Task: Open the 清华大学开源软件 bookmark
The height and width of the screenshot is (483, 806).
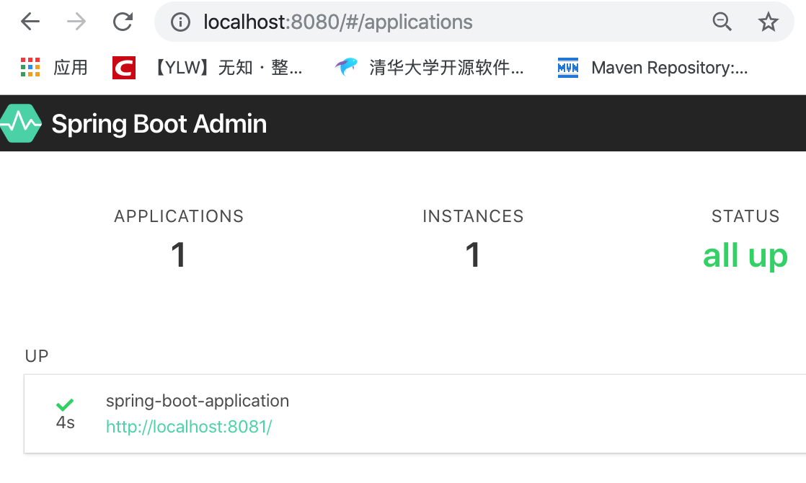Action: pyautogui.click(x=429, y=67)
